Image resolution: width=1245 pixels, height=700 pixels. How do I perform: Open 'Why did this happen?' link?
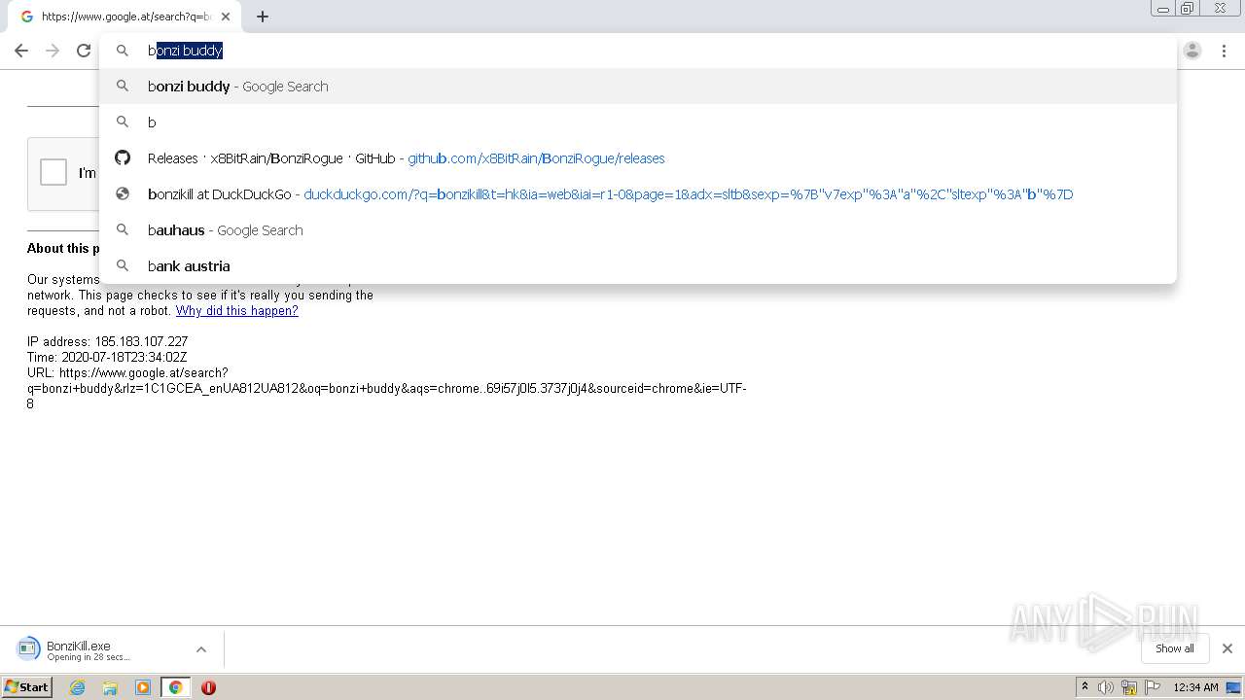point(236,311)
